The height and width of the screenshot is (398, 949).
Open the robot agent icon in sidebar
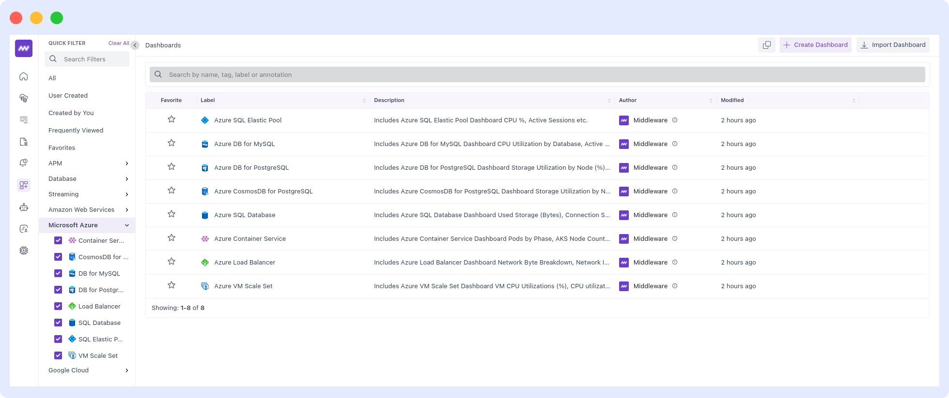pos(24,207)
